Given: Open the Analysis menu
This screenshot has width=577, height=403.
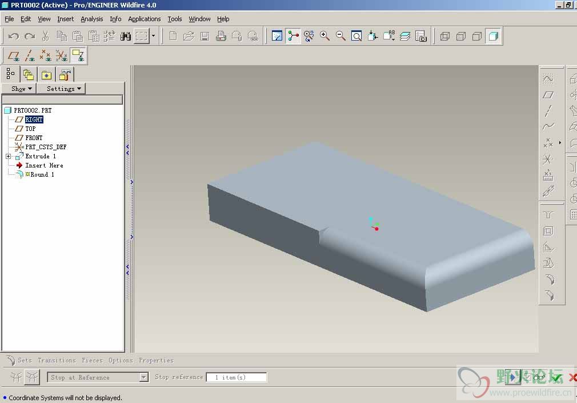Looking at the screenshot, I should [92, 19].
